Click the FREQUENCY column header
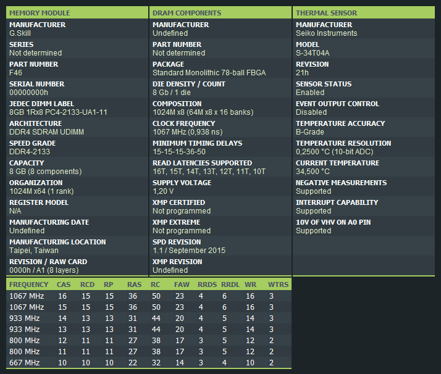The image size is (441, 374). (28, 285)
